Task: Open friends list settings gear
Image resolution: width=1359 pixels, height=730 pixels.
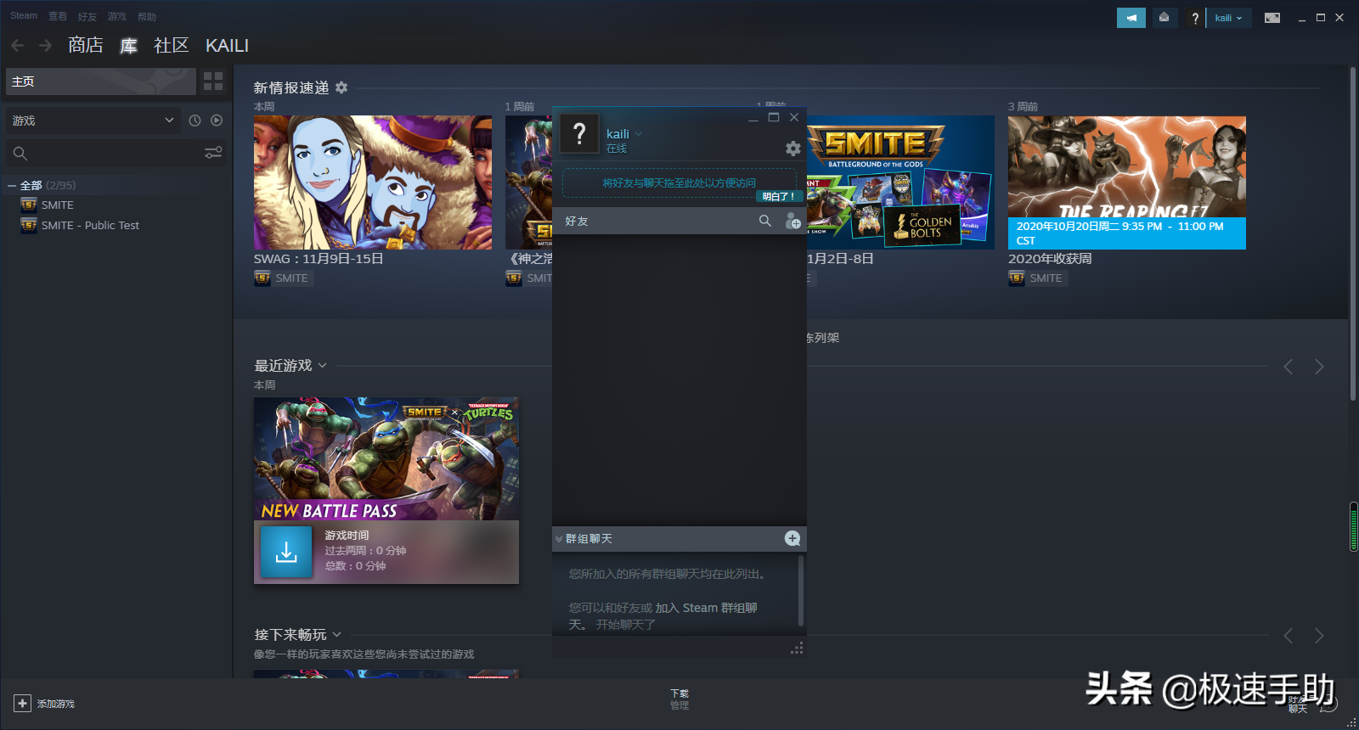Action: [793, 149]
